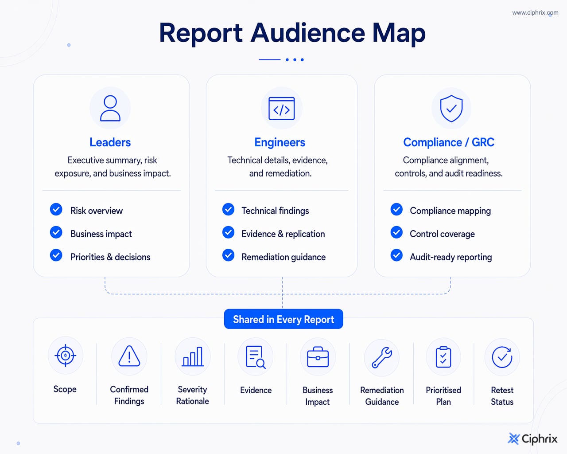Viewport: 567px width, 454px height.
Task: Click the check beside Evidence & replication
Action: [x=229, y=232]
